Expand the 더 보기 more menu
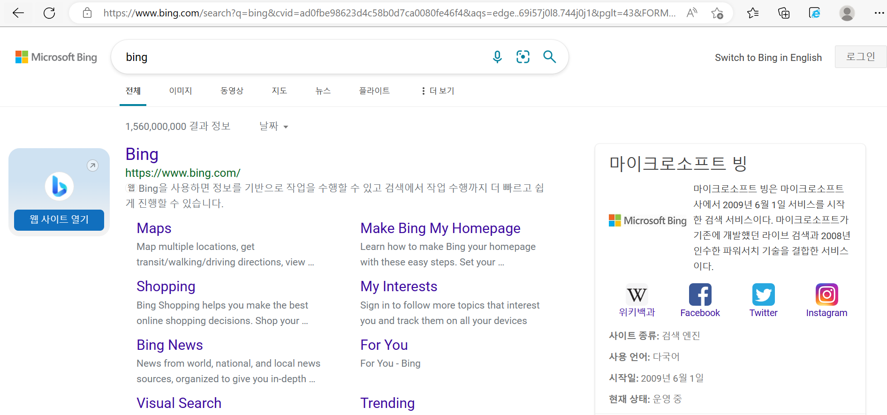The height and width of the screenshot is (415, 887). tap(437, 91)
